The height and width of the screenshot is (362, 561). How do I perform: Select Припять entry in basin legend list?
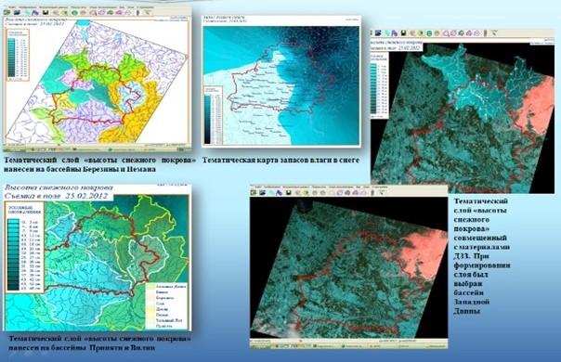[163, 326]
